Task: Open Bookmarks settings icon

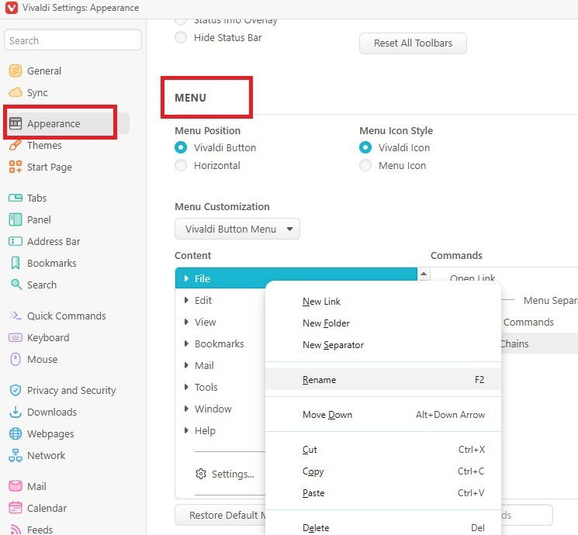Action: click(16, 263)
